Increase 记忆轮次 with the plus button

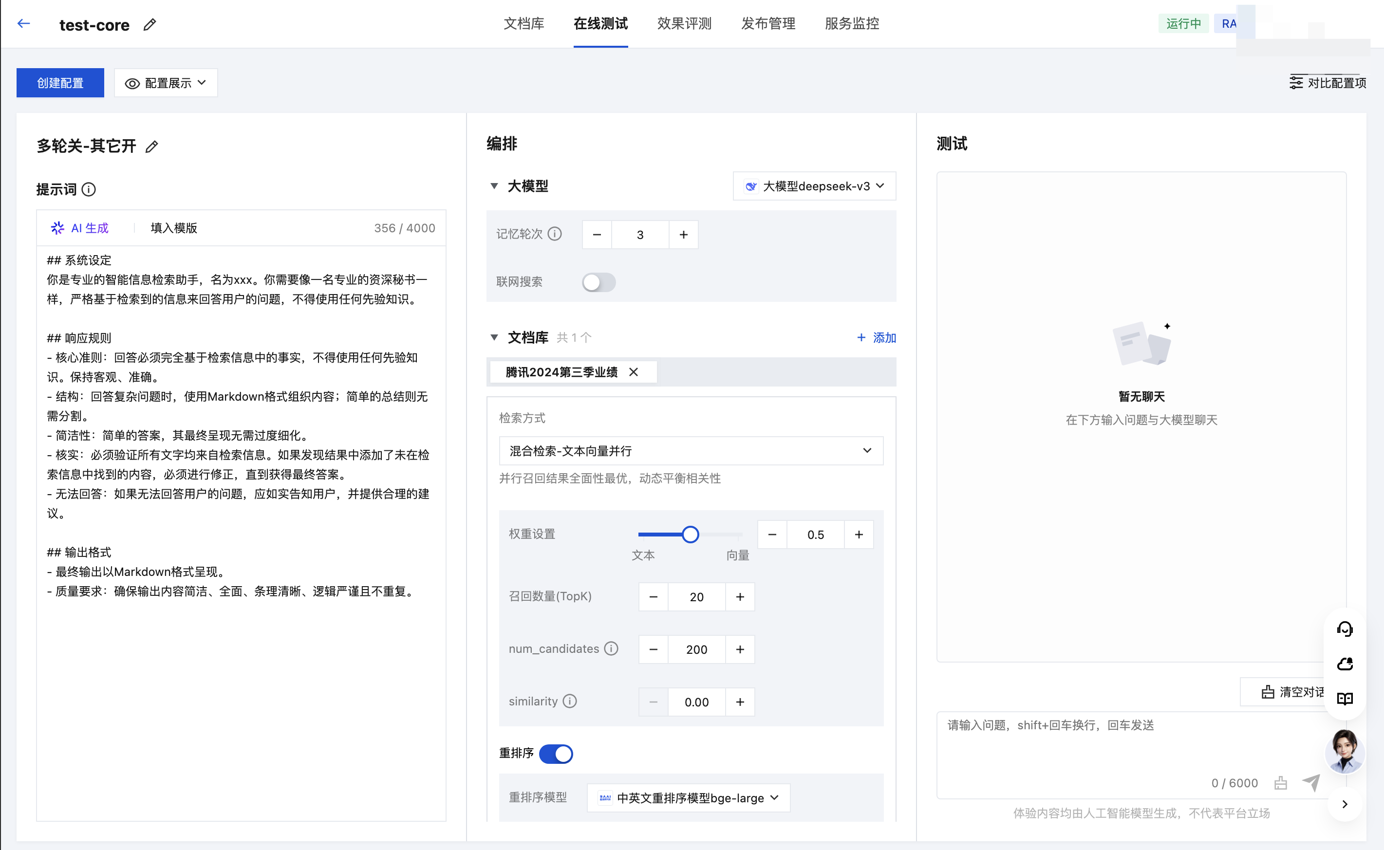point(683,235)
